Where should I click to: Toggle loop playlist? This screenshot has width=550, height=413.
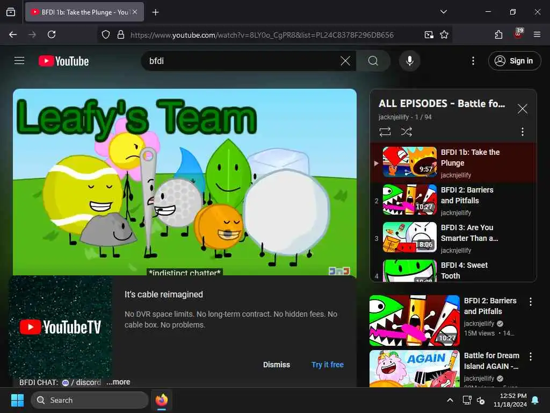point(385,132)
